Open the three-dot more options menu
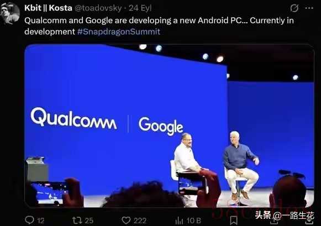Image resolution: width=321 pixels, height=226 pixels. click(x=309, y=8)
